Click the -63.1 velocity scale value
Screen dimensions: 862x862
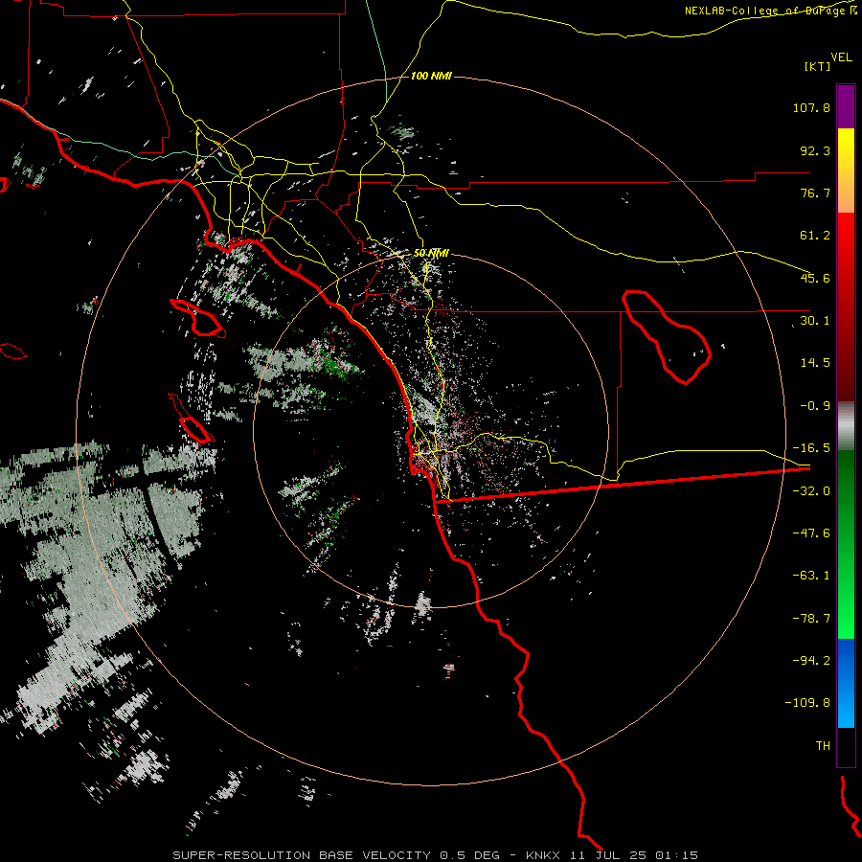point(811,576)
